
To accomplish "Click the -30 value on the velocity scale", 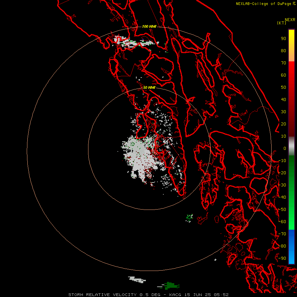I will click(x=282, y=185).
